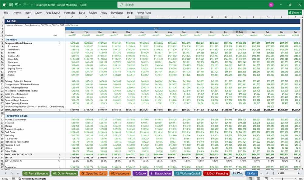The image size is (304, 180).
Task: Open the Developer ribbon tab
Action: [x=117, y=12]
